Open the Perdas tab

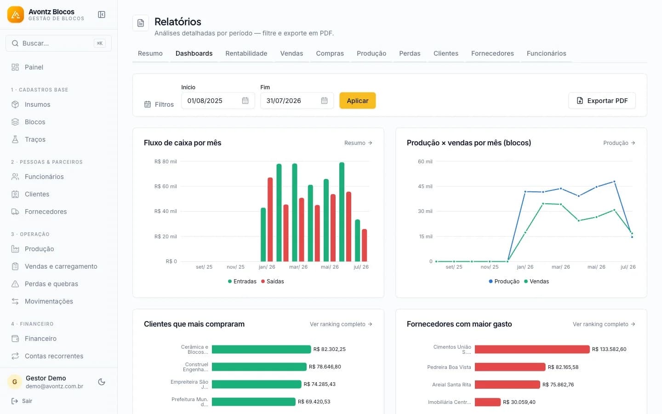[410, 53]
